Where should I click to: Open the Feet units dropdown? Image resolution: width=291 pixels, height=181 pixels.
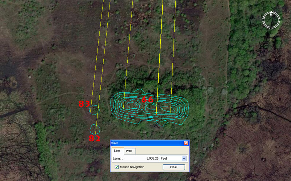184,158
